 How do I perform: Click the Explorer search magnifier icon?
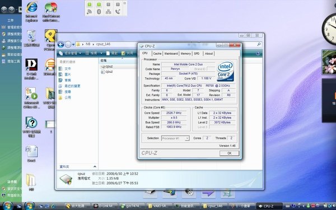click(259, 44)
